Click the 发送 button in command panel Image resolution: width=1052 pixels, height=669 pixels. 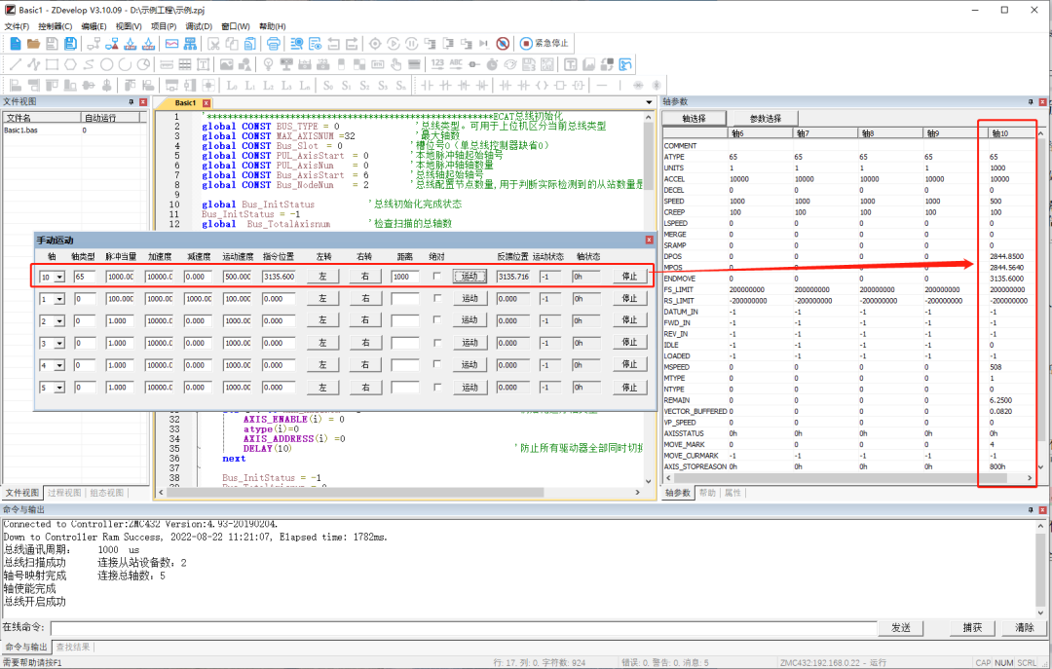click(x=901, y=628)
